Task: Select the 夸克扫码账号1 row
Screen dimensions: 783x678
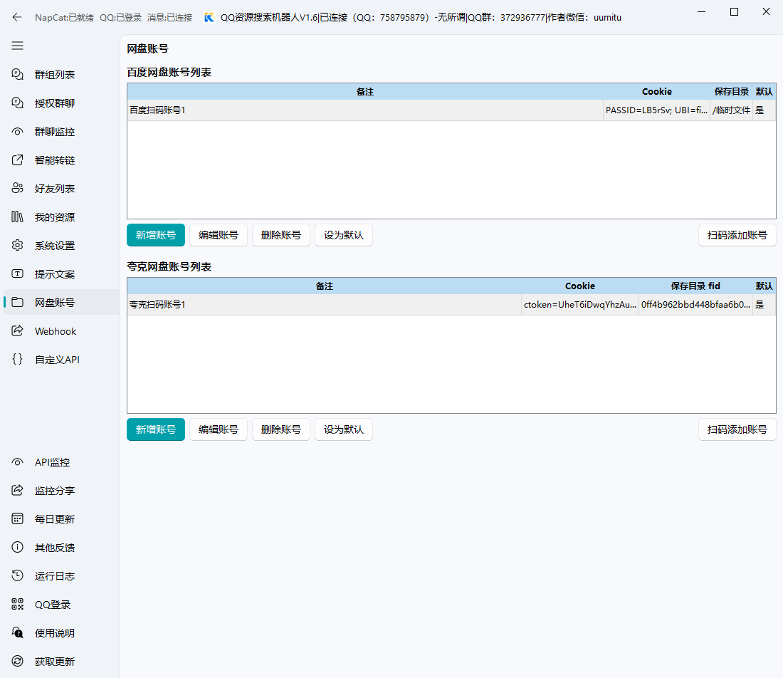Action: pos(451,304)
